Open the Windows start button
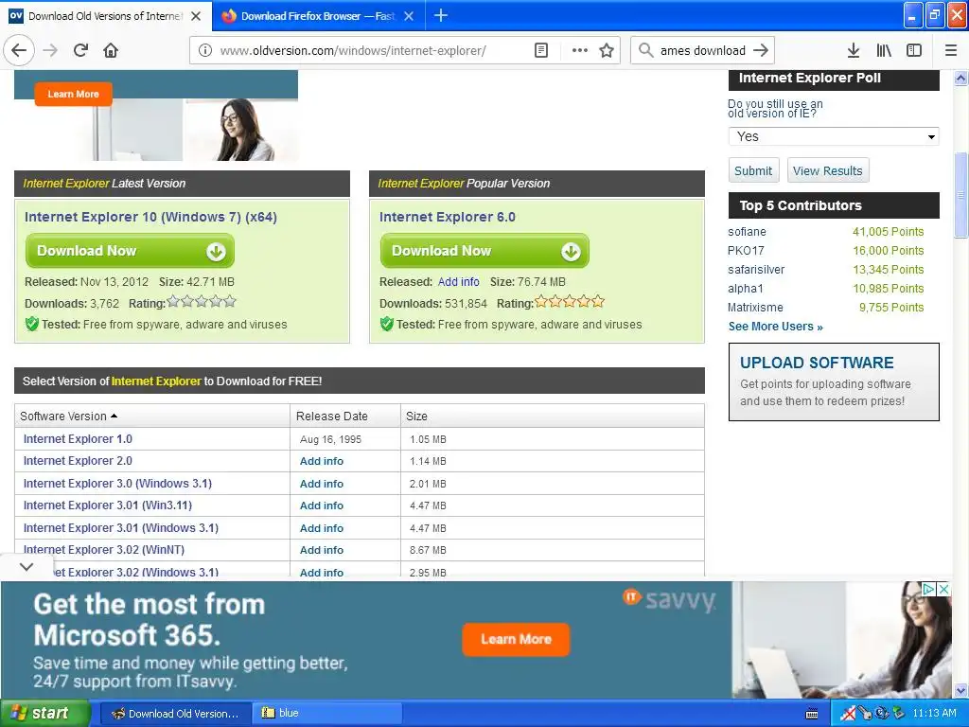This screenshot has height=727, width=969. 45,714
